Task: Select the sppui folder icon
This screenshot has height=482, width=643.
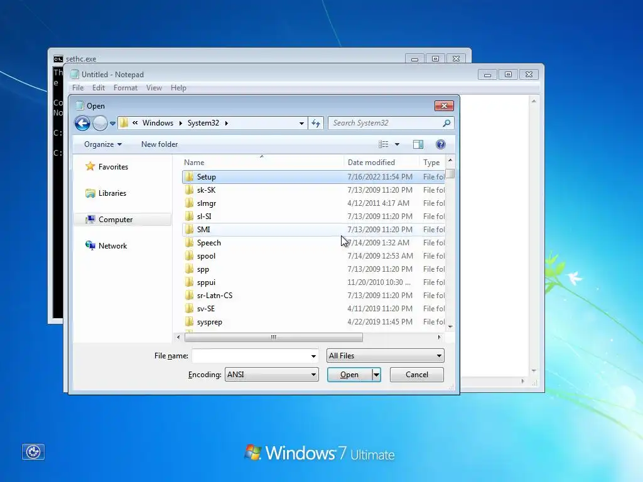Action: point(189,282)
